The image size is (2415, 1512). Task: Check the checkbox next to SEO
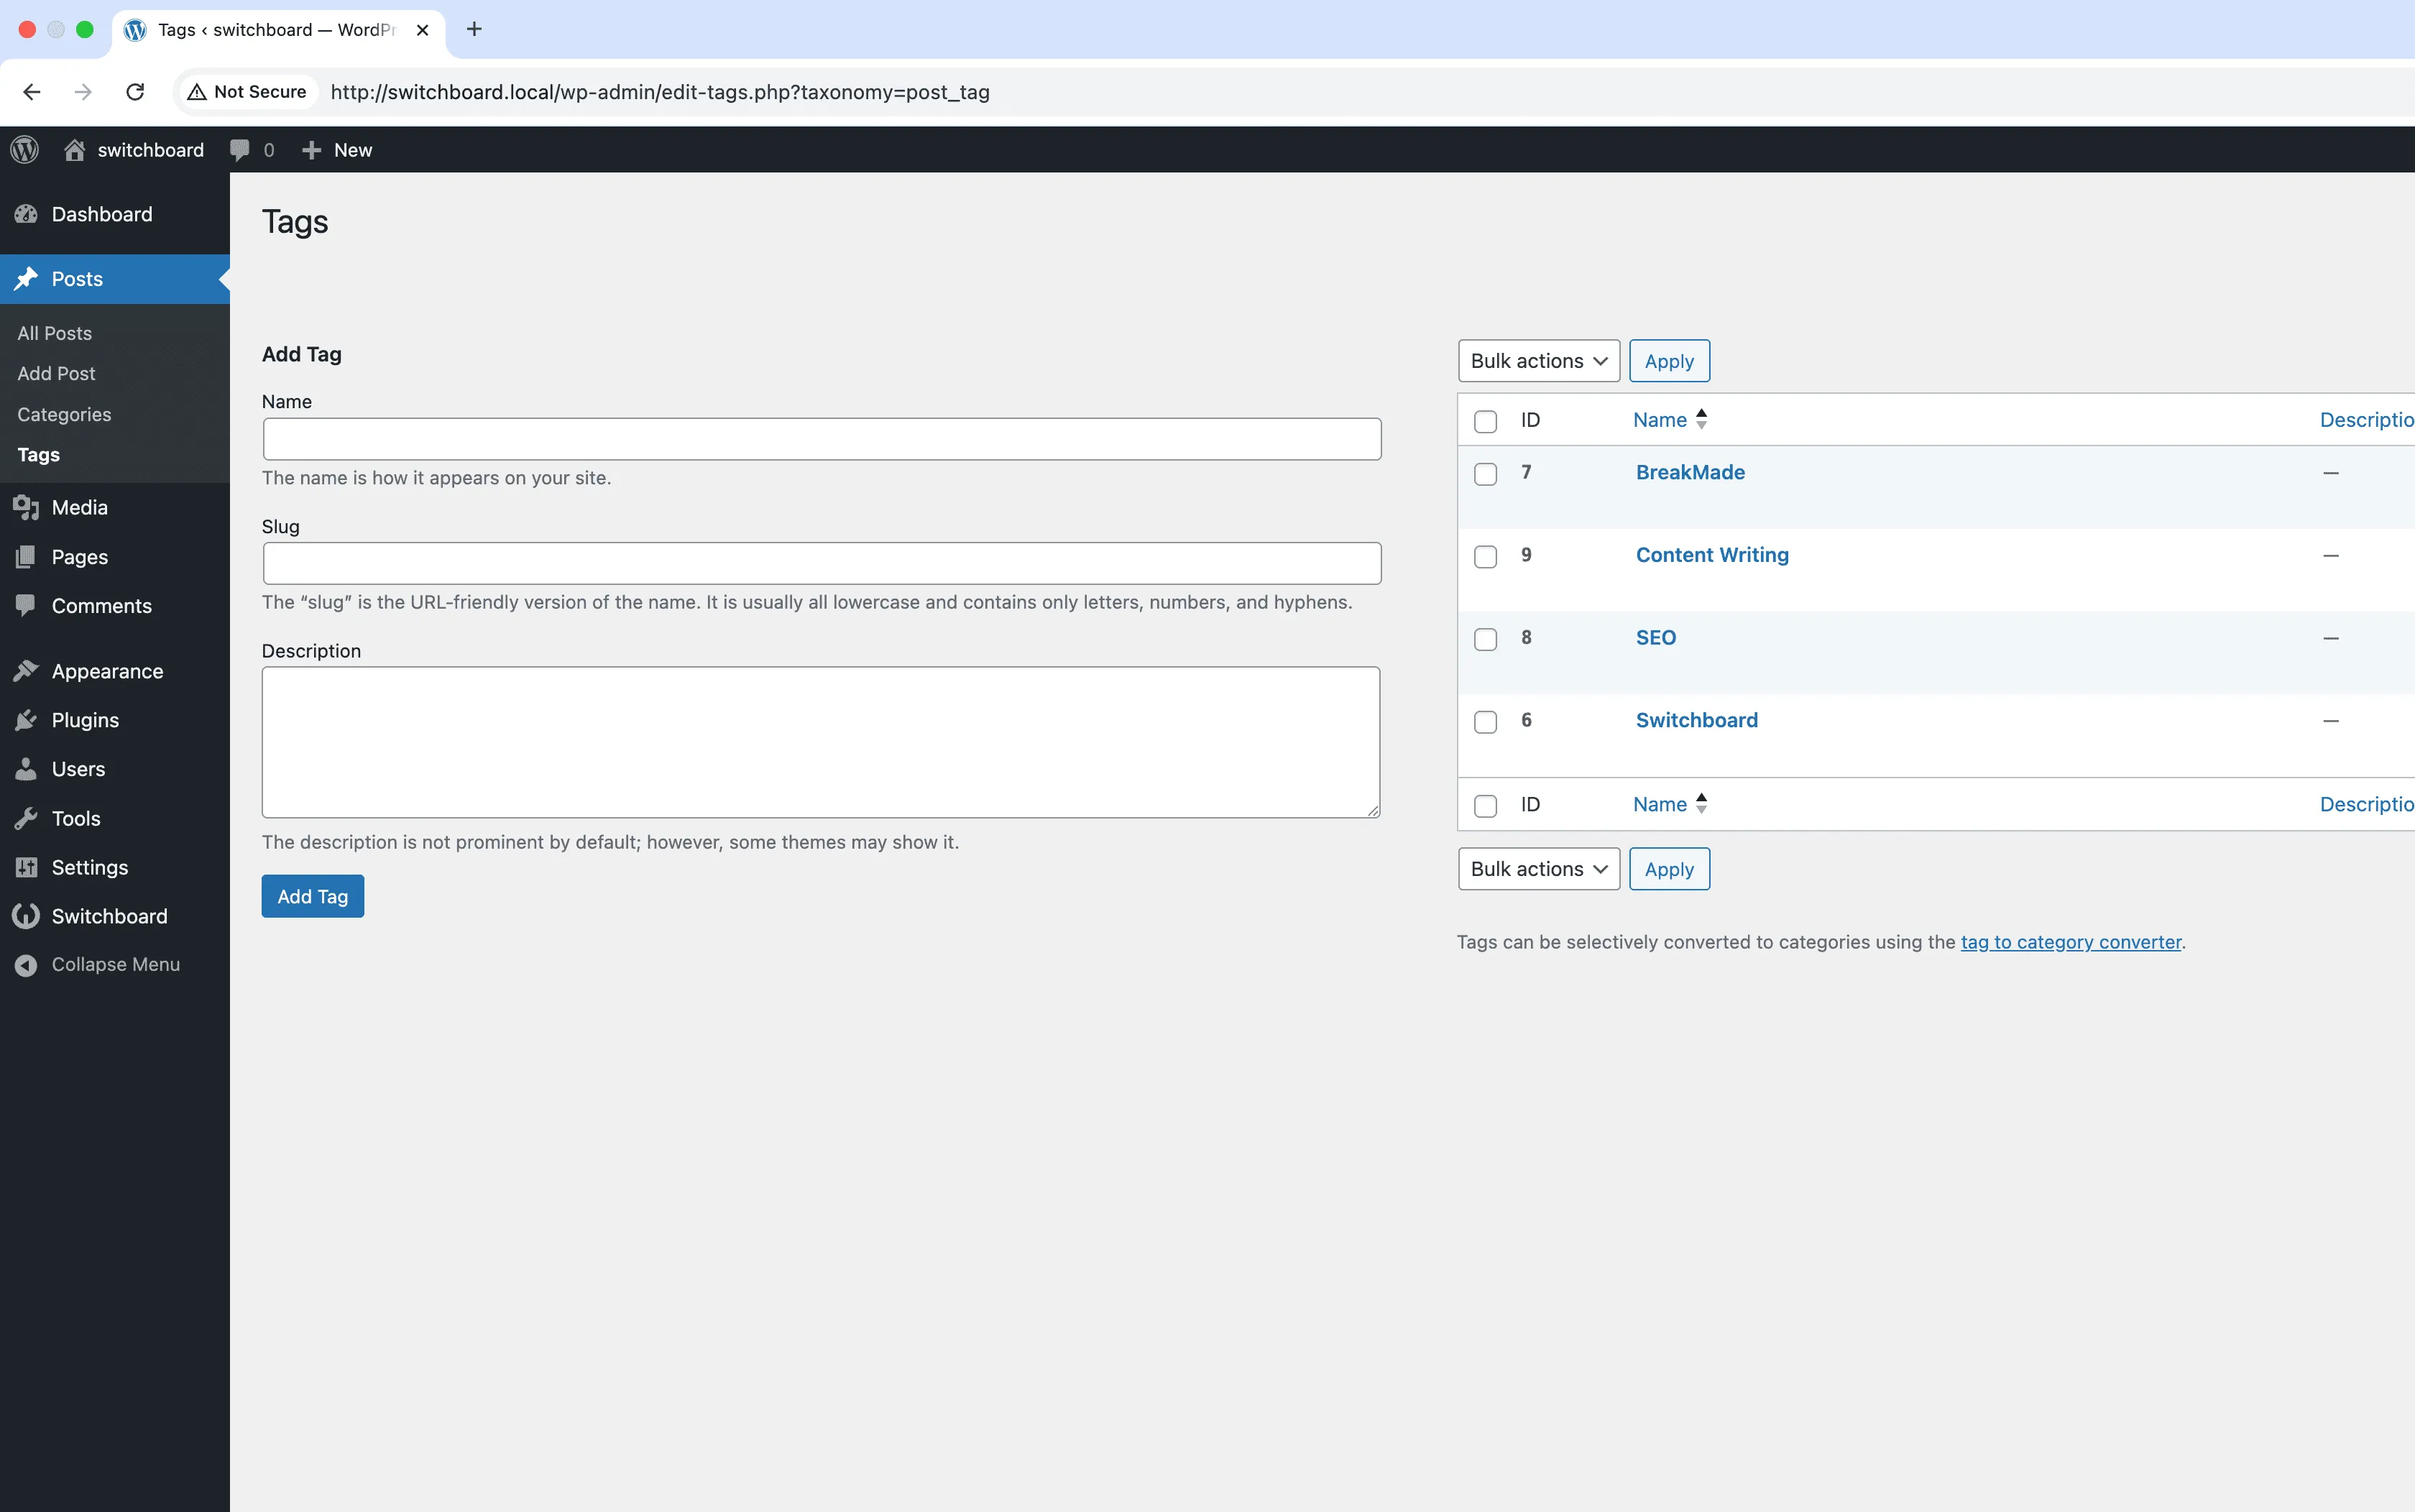[1486, 639]
